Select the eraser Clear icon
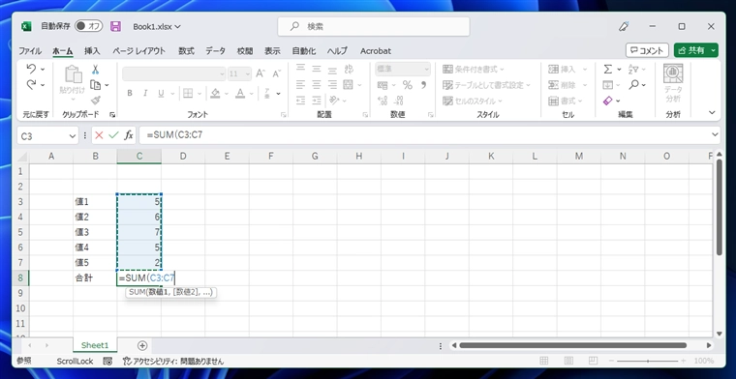 [608, 101]
